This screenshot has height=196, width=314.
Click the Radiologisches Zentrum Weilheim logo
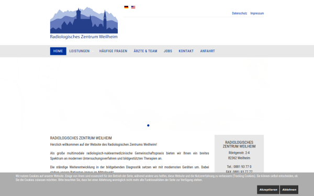pyautogui.click(x=84, y=23)
